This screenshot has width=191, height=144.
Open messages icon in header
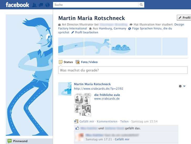(41, 5)
